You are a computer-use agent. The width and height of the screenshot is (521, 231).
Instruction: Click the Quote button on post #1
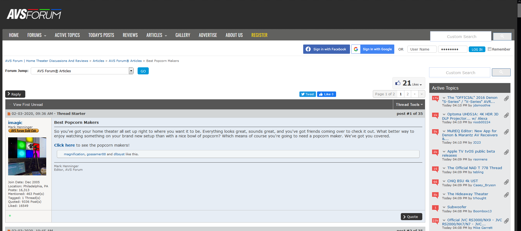[411, 217]
